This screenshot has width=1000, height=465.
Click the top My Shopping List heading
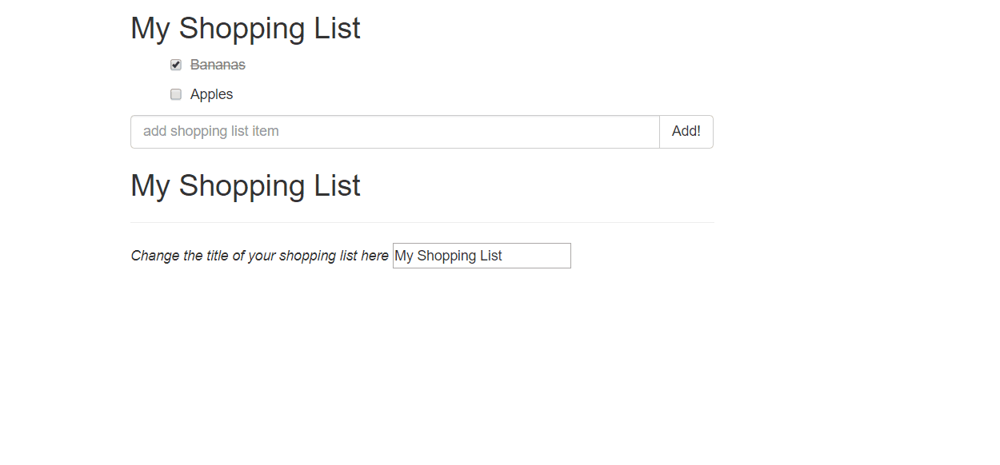pyautogui.click(x=245, y=29)
